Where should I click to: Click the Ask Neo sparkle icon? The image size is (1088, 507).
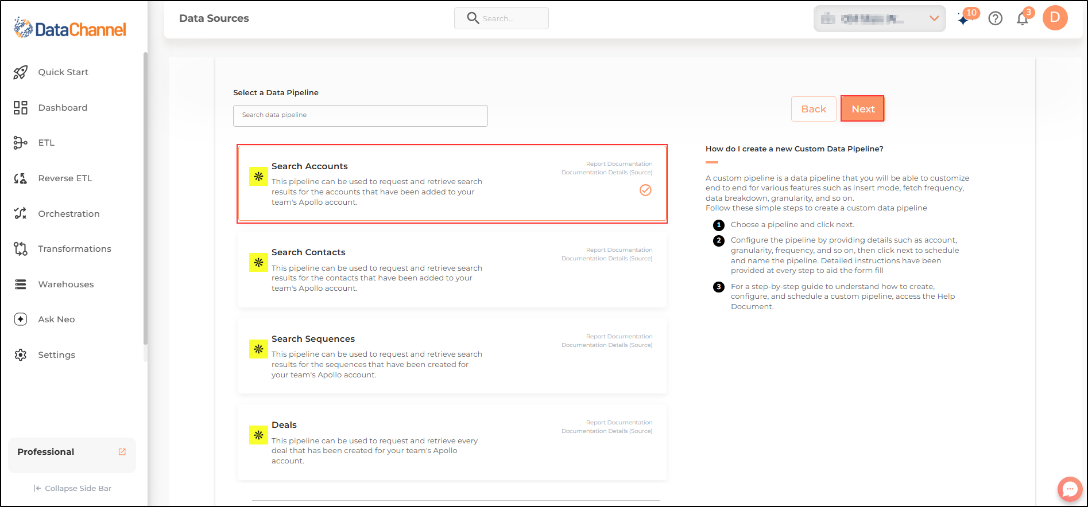pyautogui.click(x=21, y=319)
